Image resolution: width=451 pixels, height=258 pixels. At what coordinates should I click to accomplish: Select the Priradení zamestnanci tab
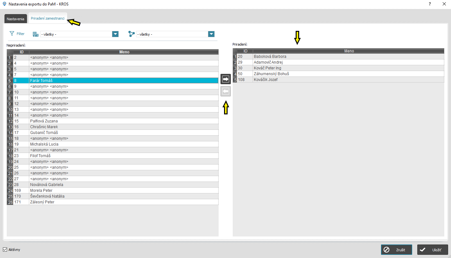[x=48, y=18]
